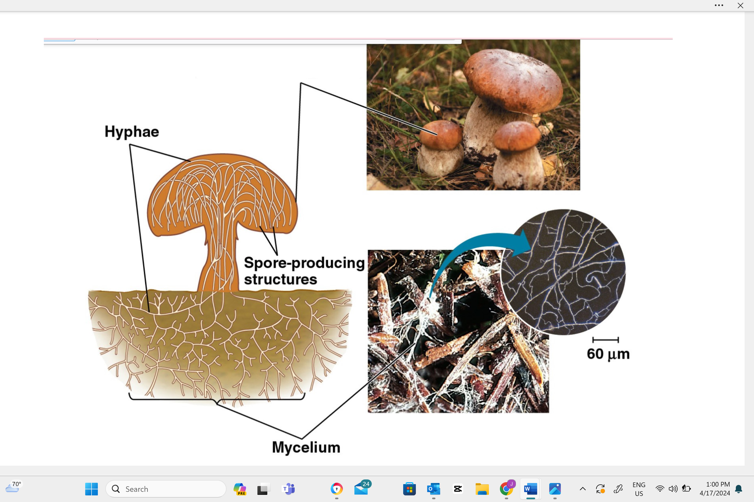Open the Photos app on the taskbar
754x502 pixels.
tap(555, 489)
